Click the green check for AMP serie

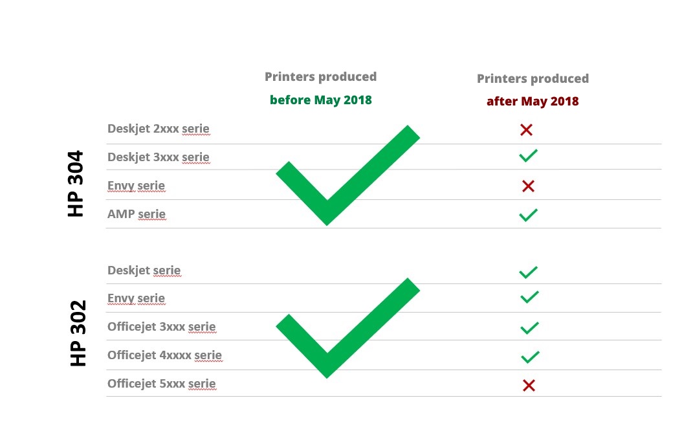pos(528,215)
